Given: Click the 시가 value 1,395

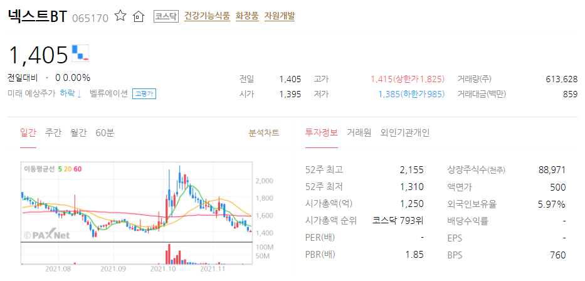Looking at the screenshot, I should point(290,95).
